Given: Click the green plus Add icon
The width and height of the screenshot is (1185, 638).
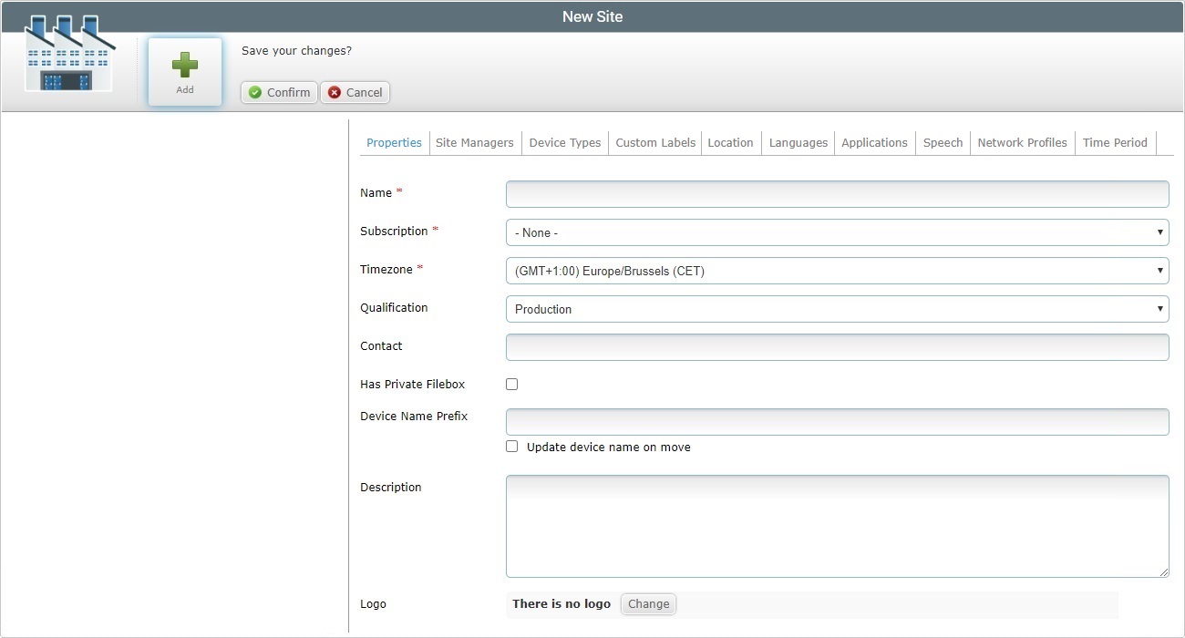Looking at the screenshot, I should 185,65.
